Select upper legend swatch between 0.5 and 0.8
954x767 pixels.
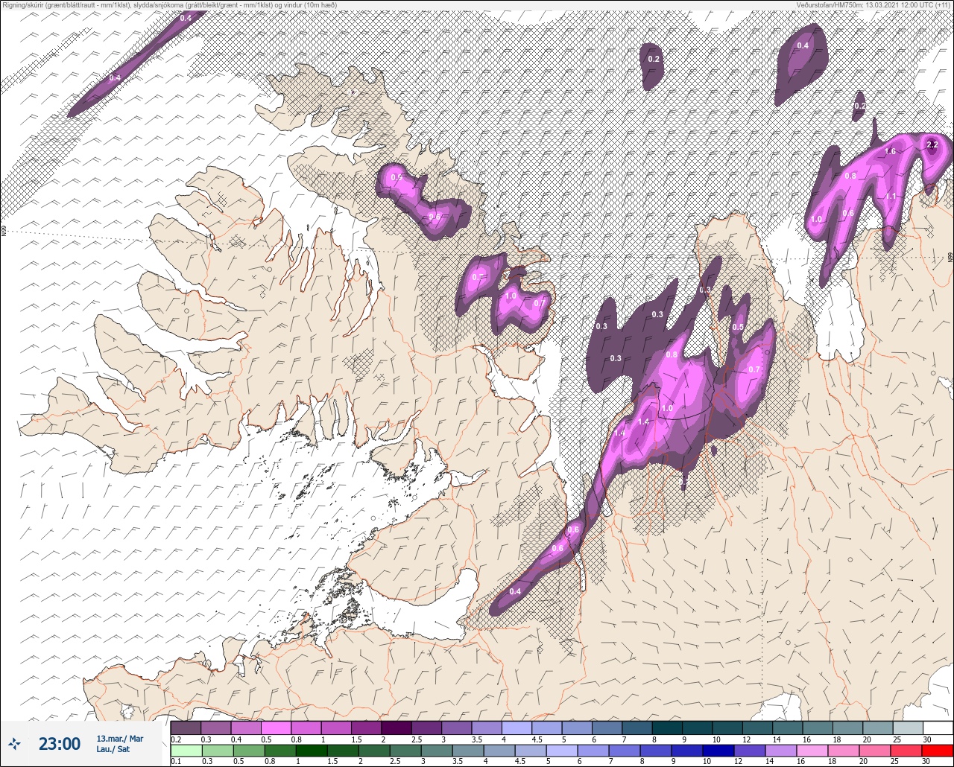(276, 728)
